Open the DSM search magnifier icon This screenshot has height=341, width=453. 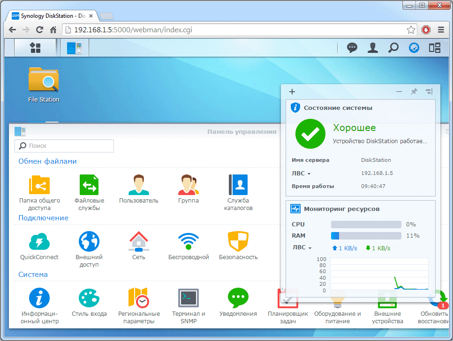click(393, 48)
